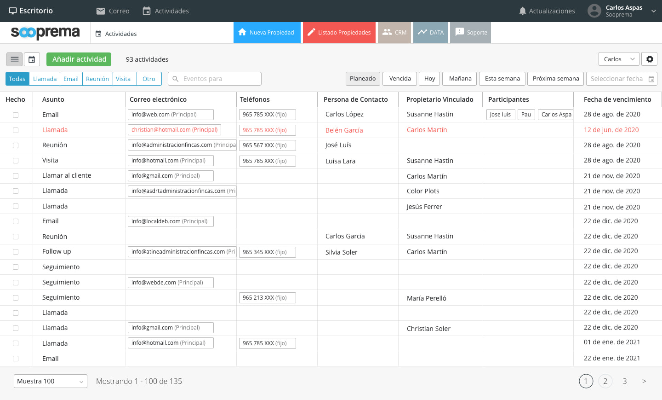Open settings gear icon
The height and width of the screenshot is (400, 662).
(650, 59)
